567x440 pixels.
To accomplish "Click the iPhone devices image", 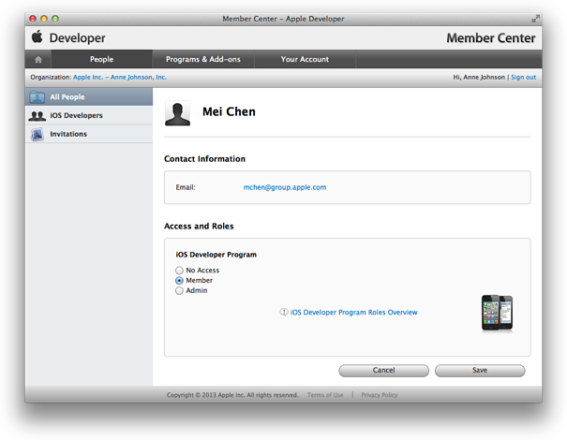I will [497, 313].
